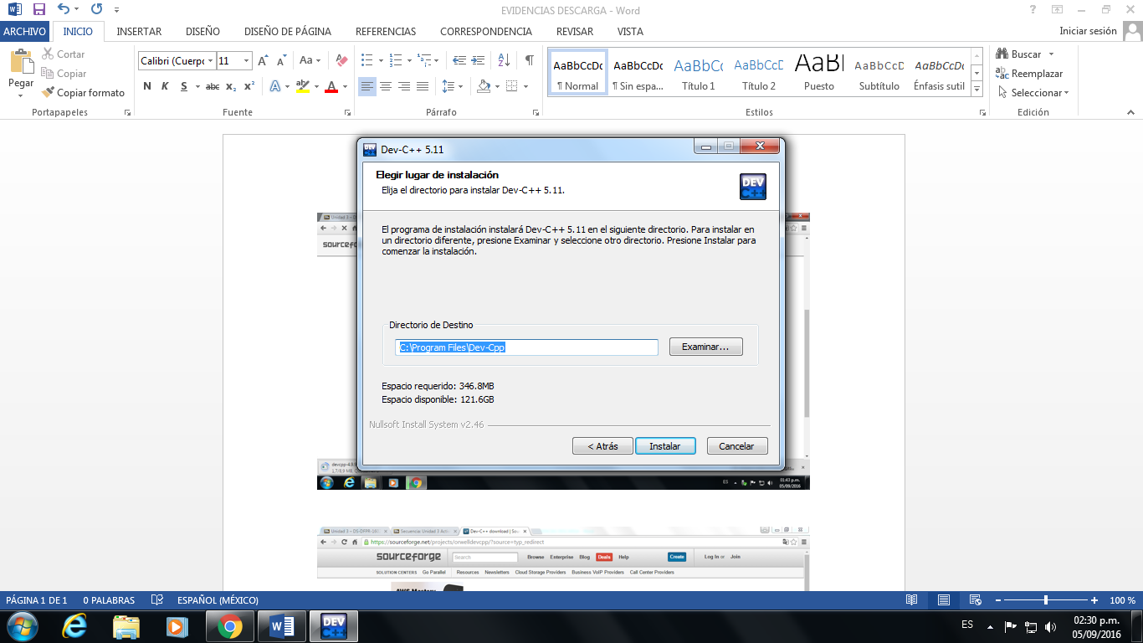Switch to the REVISAR tab

(x=575, y=31)
